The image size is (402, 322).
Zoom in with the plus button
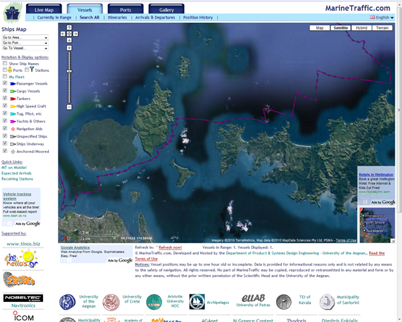tap(69, 48)
